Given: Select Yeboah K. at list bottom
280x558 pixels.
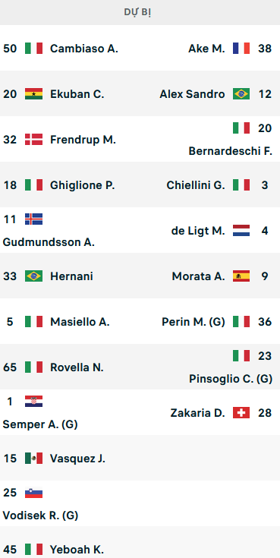Looking at the screenshot, I should point(77,550).
